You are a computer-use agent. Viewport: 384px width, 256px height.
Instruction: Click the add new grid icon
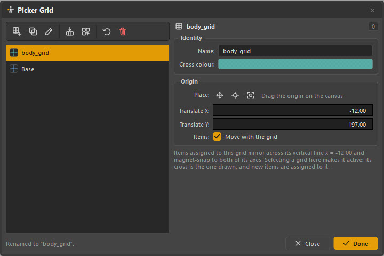coord(17,31)
